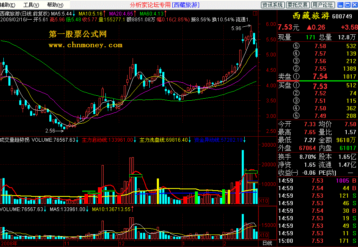Screen dimensions: 358x247
Task: Click the 资讯系统 button
Action: click(272, 5)
